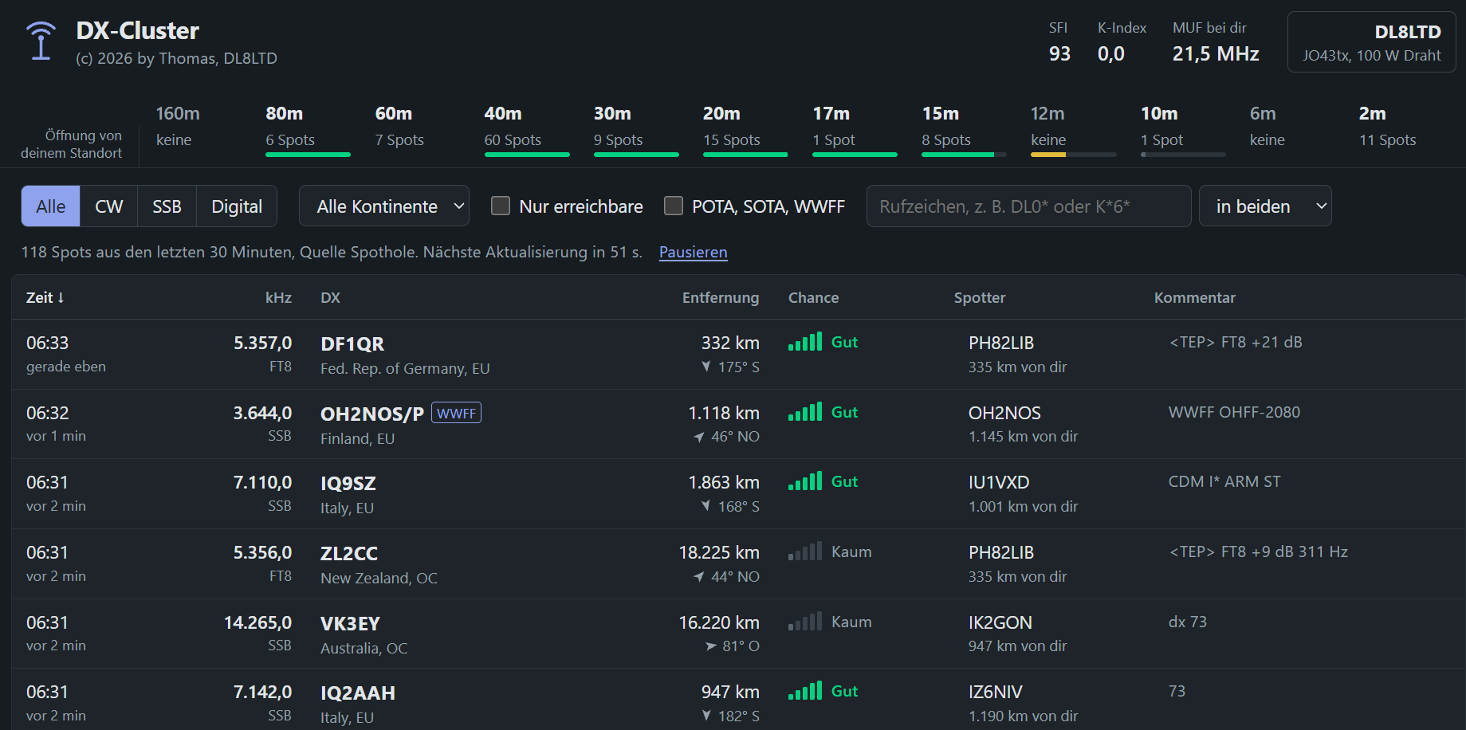This screenshot has width=1466, height=730.
Task: Select the CW mode filter
Action: coord(108,206)
